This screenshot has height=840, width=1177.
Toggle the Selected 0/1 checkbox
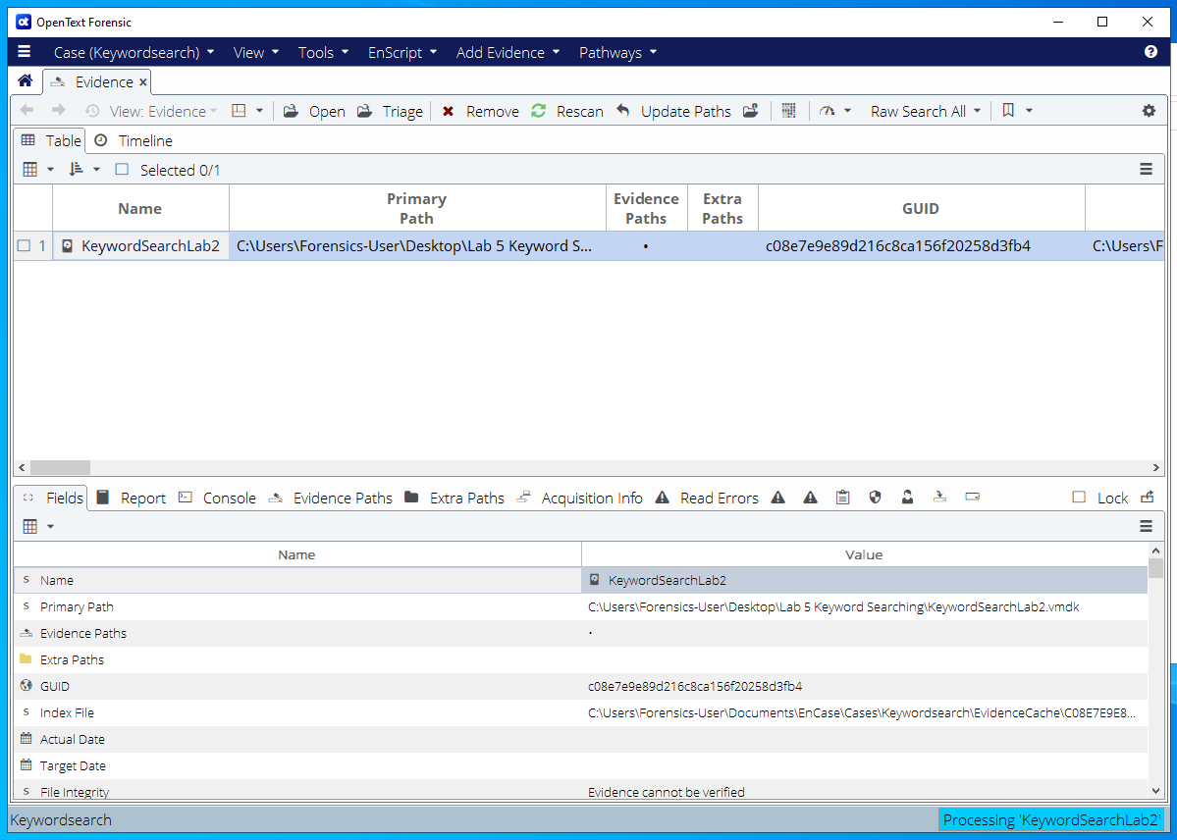click(123, 170)
